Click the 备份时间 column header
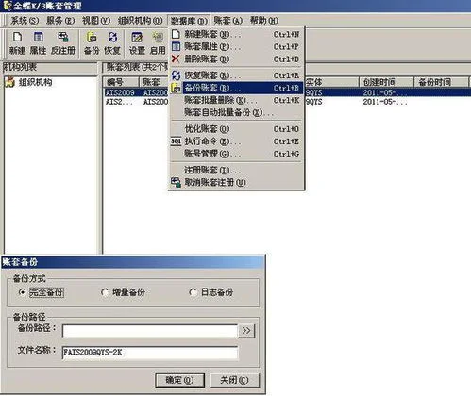Viewport: 471px width, 396px height. point(441,82)
